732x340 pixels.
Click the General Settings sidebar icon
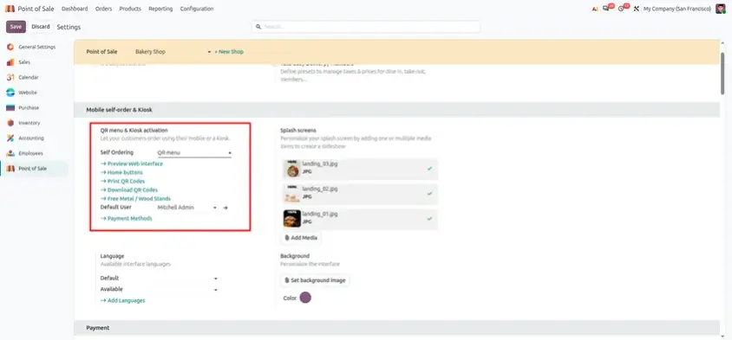(10, 47)
